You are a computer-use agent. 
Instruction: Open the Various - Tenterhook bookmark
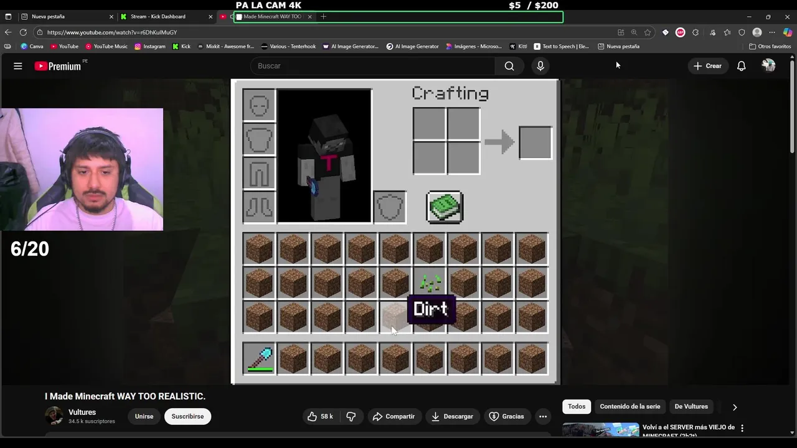click(289, 46)
